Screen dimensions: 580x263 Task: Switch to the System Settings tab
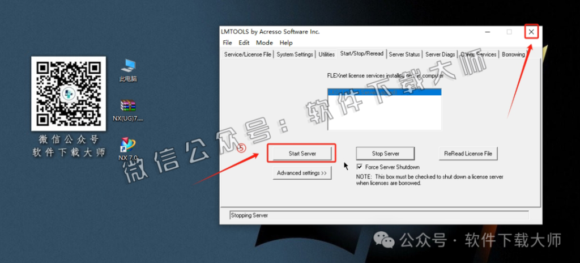[295, 54]
